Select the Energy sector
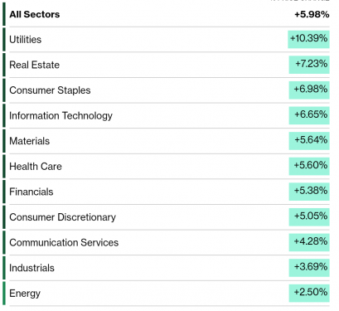Screen dimensions: 339x311 click(x=25, y=294)
